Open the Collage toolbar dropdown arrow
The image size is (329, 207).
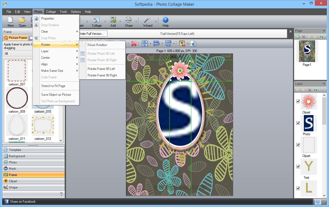point(105,21)
